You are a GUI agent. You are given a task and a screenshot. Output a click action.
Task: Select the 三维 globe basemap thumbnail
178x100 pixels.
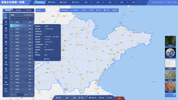pos(170,53)
